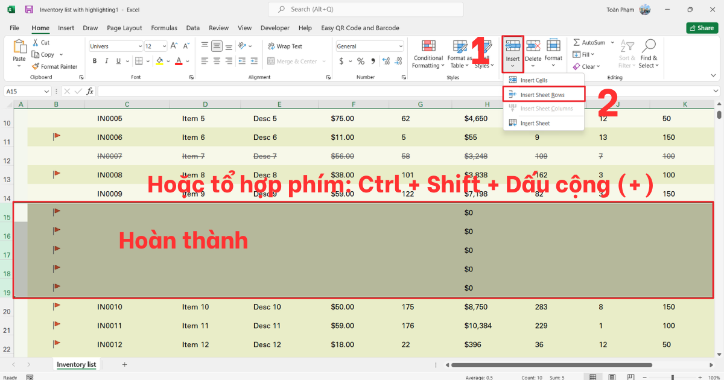Open Format as Table
724x380 pixels.
pyautogui.click(x=460, y=54)
